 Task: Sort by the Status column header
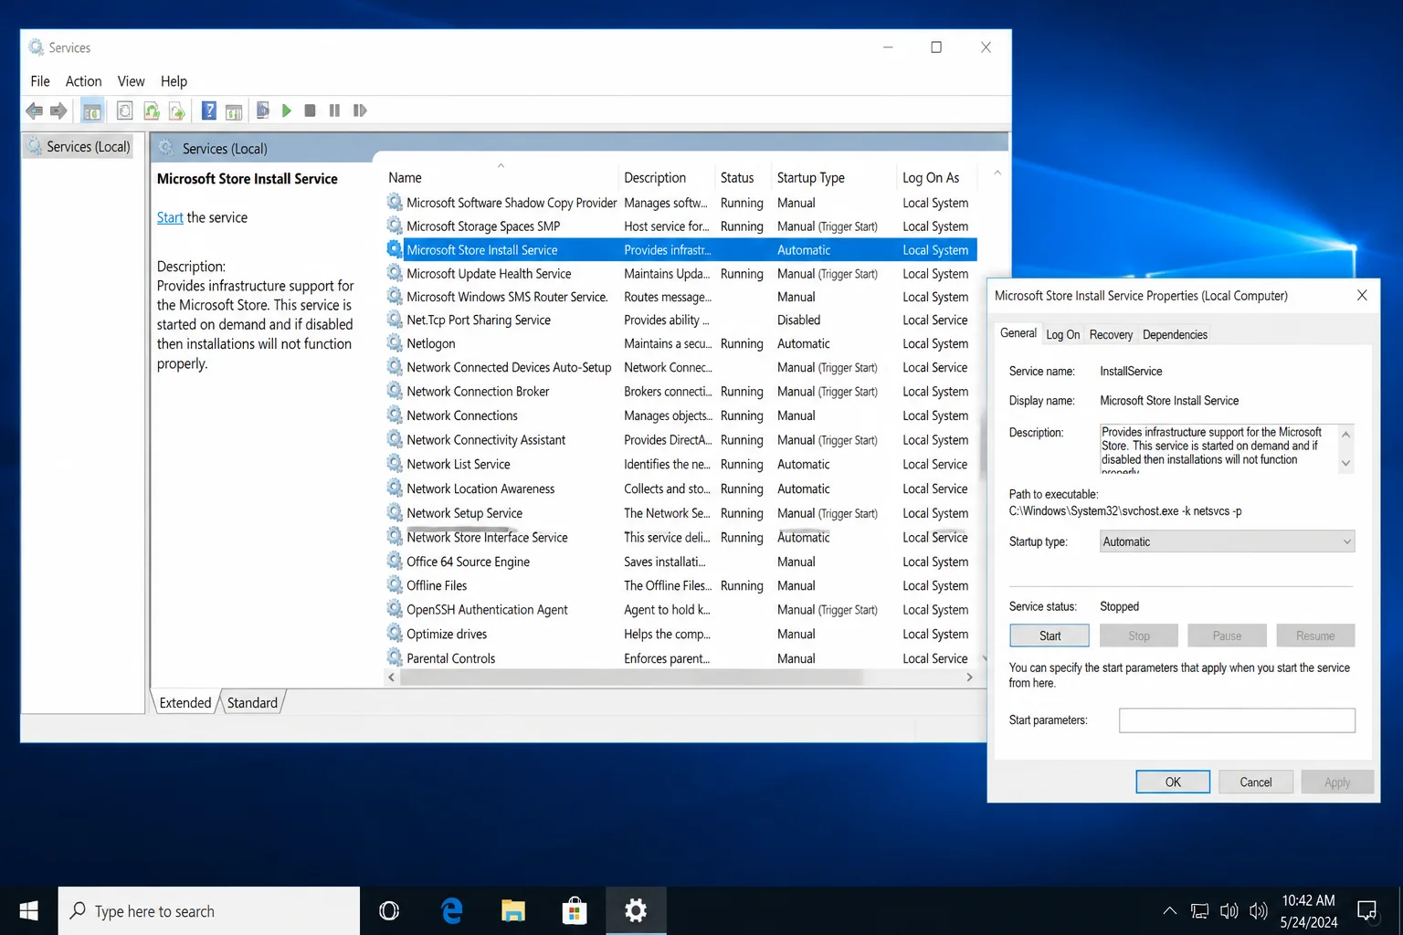coord(743,177)
